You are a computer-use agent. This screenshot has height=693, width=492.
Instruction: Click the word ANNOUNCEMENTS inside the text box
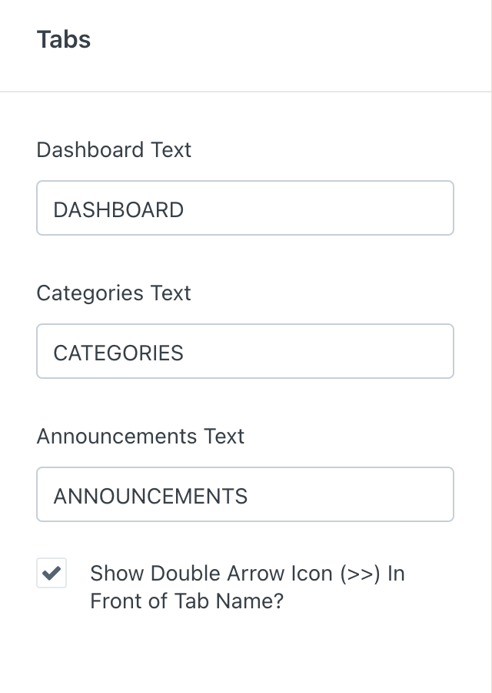pos(151,496)
